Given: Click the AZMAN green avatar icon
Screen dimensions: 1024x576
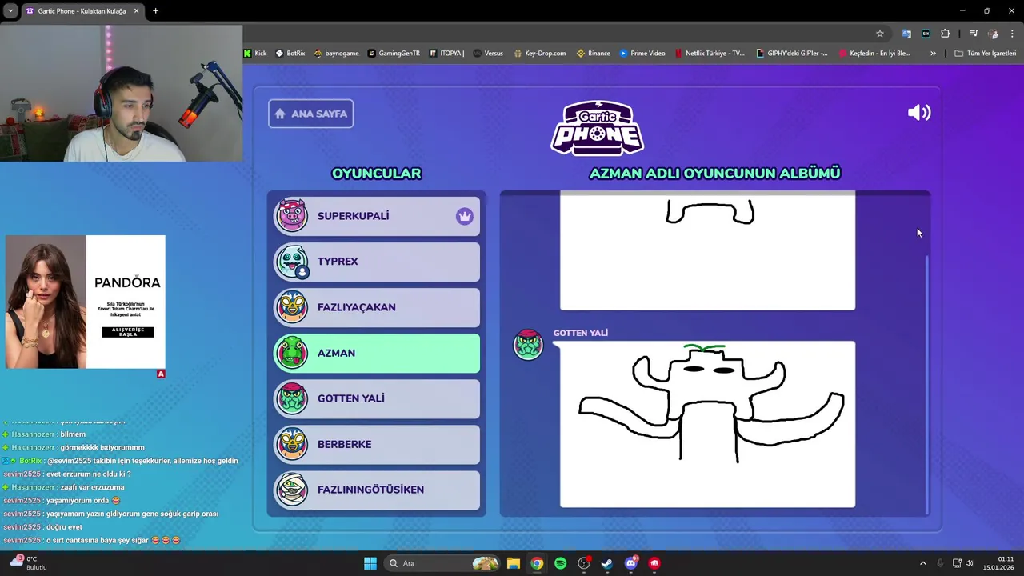Looking at the screenshot, I should 292,353.
